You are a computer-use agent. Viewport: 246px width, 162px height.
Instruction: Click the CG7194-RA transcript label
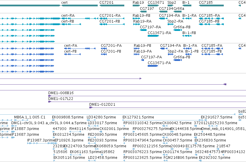[170, 16]
